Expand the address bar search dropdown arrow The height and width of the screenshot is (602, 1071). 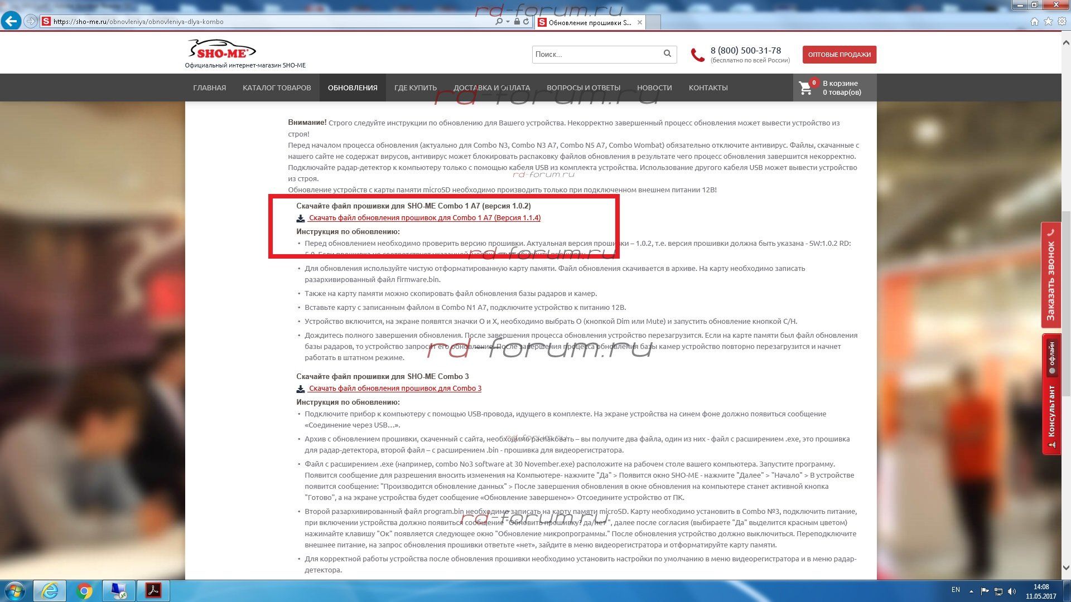click(x=508, y=22)
